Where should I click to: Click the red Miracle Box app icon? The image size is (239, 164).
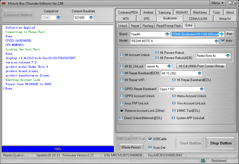(x=3, y=3)
